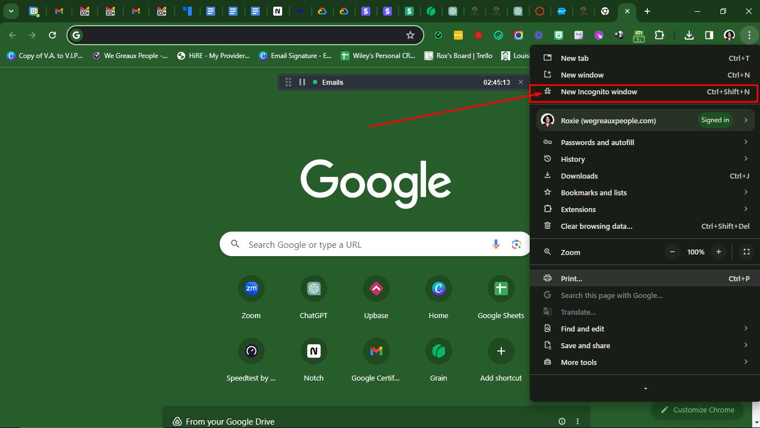Viewport: 760px width, 428px height.
Task: Click the Extensions puzzle piece icon
Action: [x=660, y=35]
